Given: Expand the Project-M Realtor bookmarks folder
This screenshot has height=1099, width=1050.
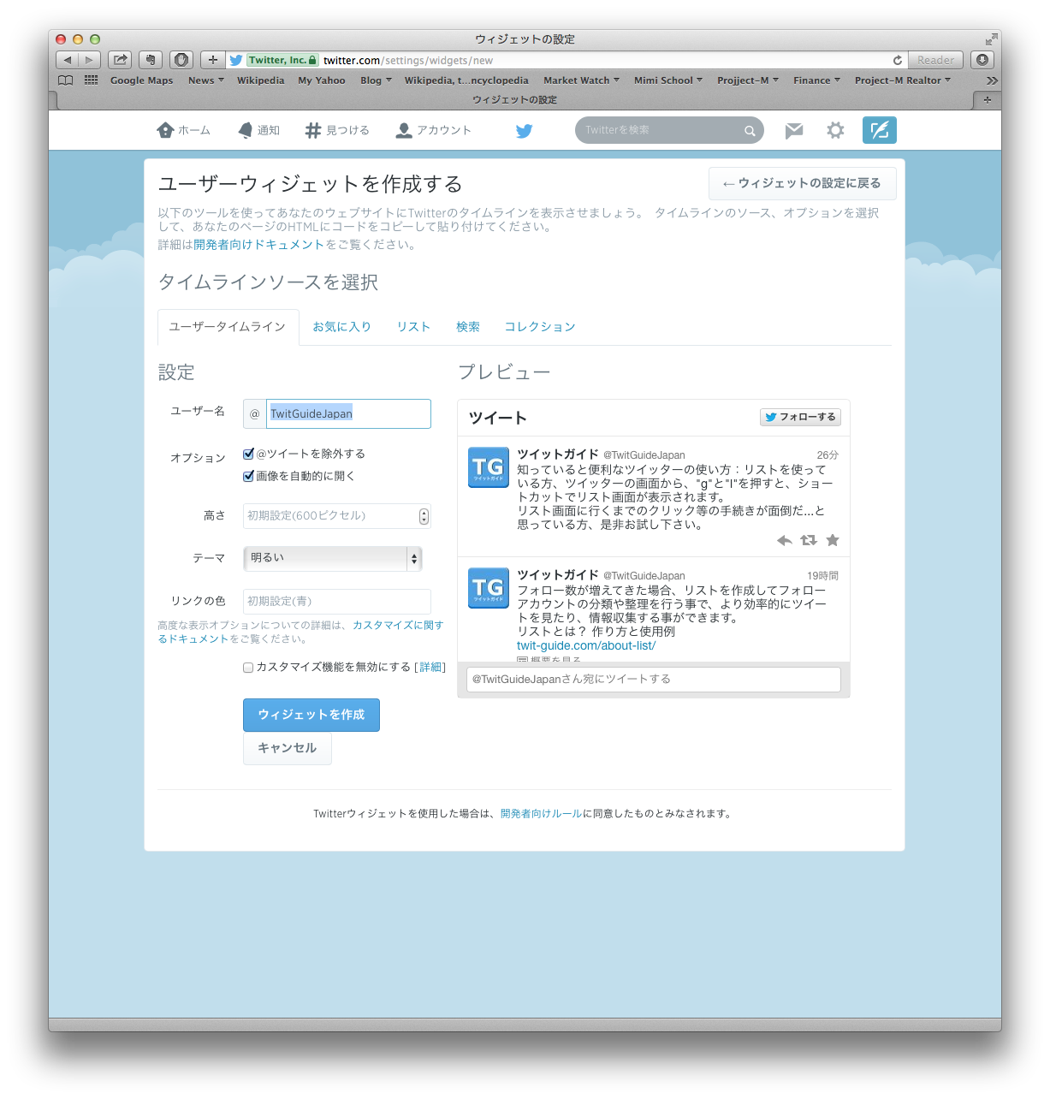Looking at the screenshot, I should (903, 80).
